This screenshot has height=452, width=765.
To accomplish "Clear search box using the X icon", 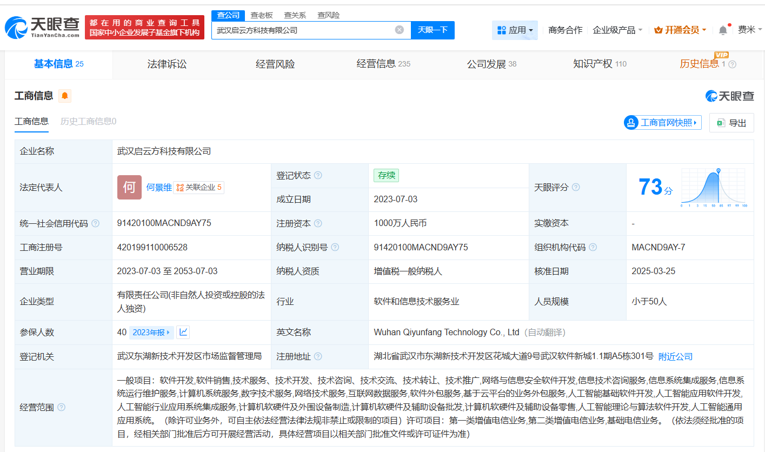I will pyautogui.click(x=399, y=30).
